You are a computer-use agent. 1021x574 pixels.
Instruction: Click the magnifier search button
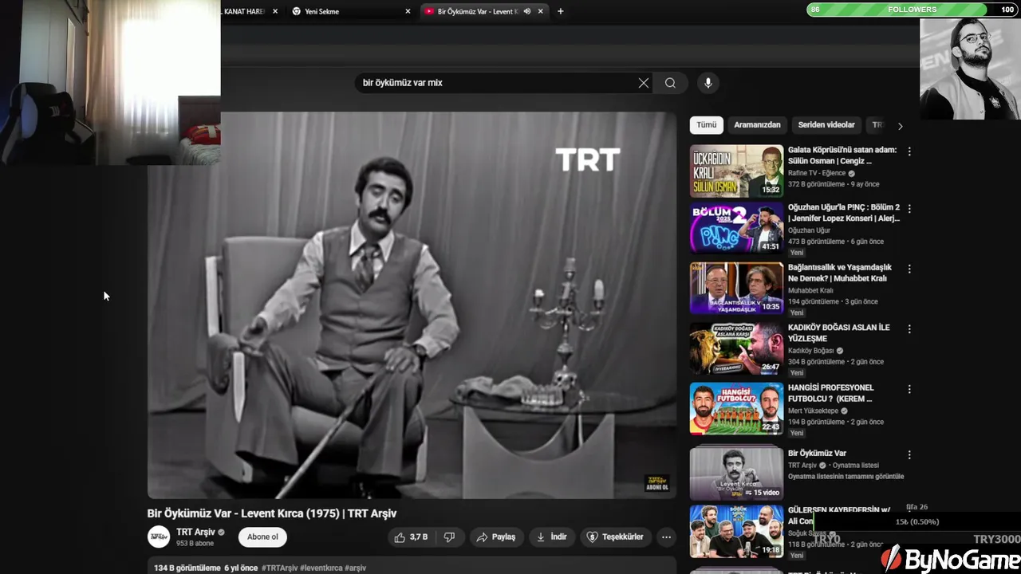pos(670,83)
